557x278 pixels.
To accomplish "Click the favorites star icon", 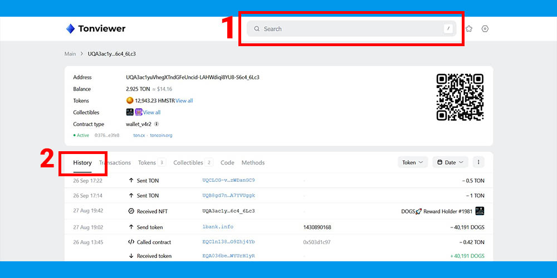I will (x=469, y=29).
